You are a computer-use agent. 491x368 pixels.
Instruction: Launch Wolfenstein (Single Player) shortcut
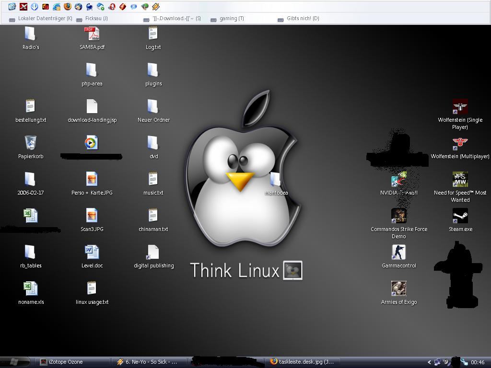[460, 114]
